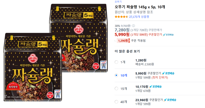Image resolution: width=205 pixels, height=108 pixels.
Task: Select the 1개 quantity option
Action: (x=116, y=62)
